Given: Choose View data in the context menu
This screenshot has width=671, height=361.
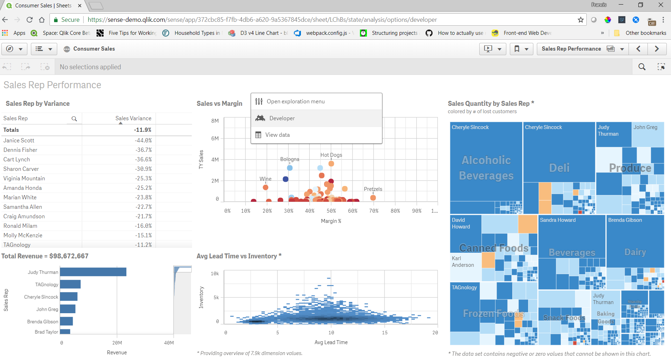Looking at the screenshot, I should coord(316,135).
